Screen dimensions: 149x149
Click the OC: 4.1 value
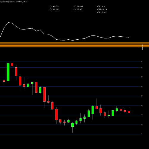pos(101,7)
